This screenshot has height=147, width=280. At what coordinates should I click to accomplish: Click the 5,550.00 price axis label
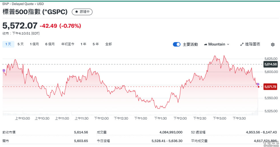(271, 98)
